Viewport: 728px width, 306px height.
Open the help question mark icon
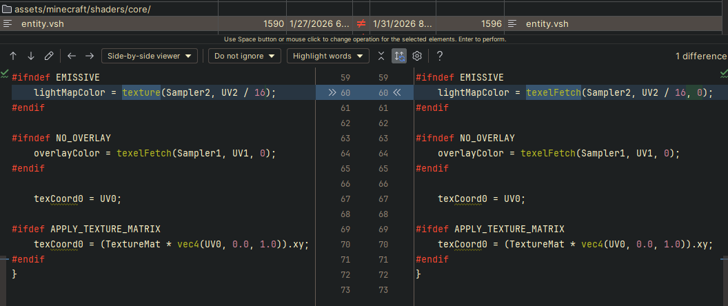tap(440, 56)
